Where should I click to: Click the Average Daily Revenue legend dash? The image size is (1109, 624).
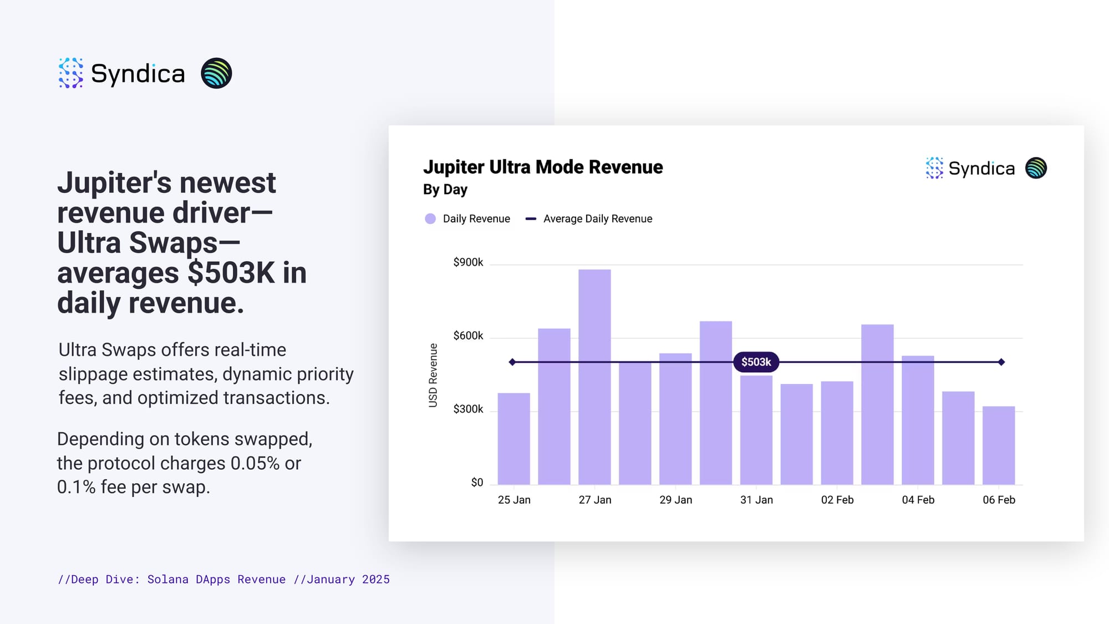coord(531,219)
